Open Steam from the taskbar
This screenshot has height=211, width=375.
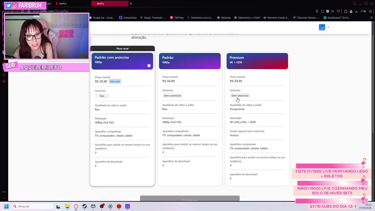(x=84, y=206)
